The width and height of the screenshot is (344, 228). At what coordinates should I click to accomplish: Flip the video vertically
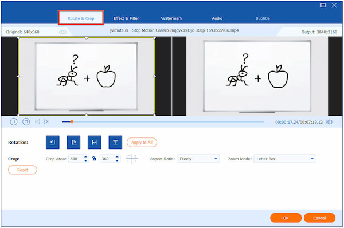(x=115, y=142)
